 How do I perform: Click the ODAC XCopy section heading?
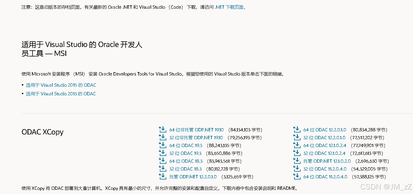(43, 132)
